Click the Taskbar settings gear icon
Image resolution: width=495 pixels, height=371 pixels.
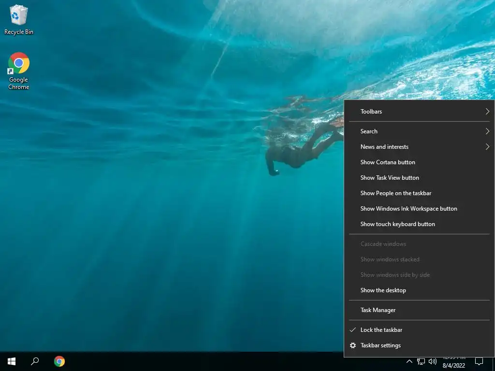click(x=353, y=345)
